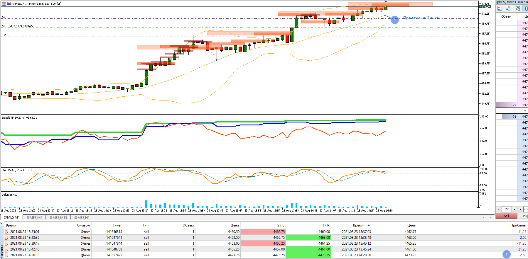Open the tick chart icon in depth panel
This screenshot has width=528, height=259.
pos(500,8)
